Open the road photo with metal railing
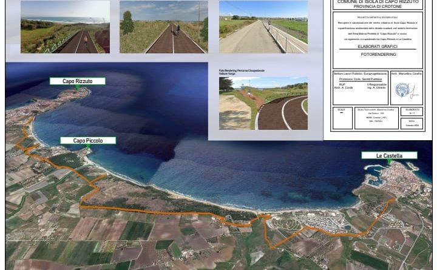 (263, 27)
